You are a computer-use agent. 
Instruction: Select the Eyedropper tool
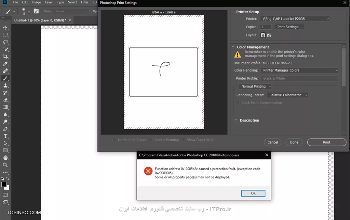coord(5,64)
